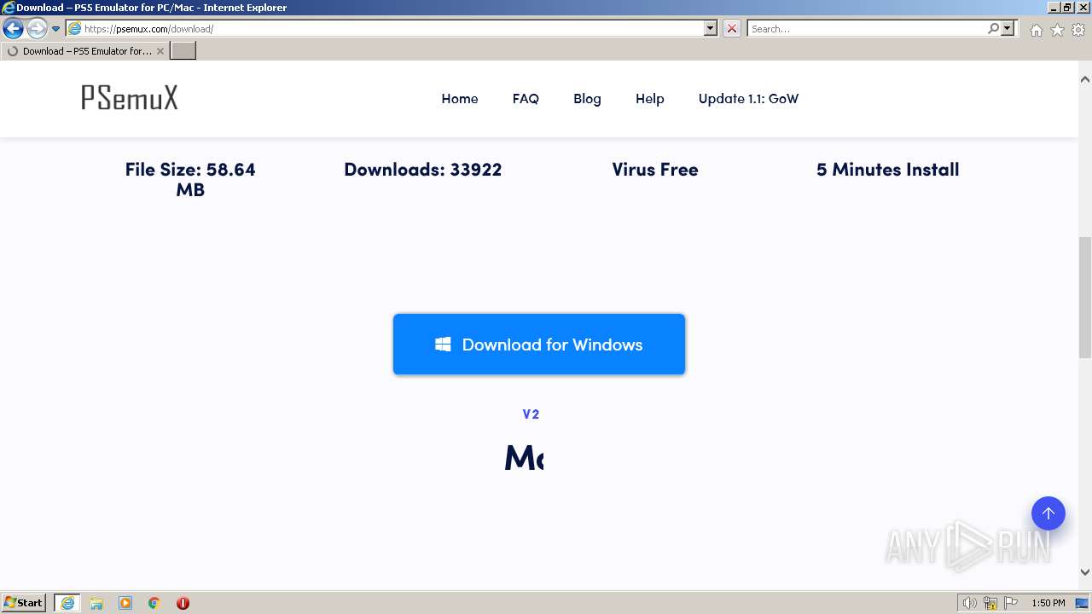Click the 1:50 PM system clock

tap(1048, 603)
